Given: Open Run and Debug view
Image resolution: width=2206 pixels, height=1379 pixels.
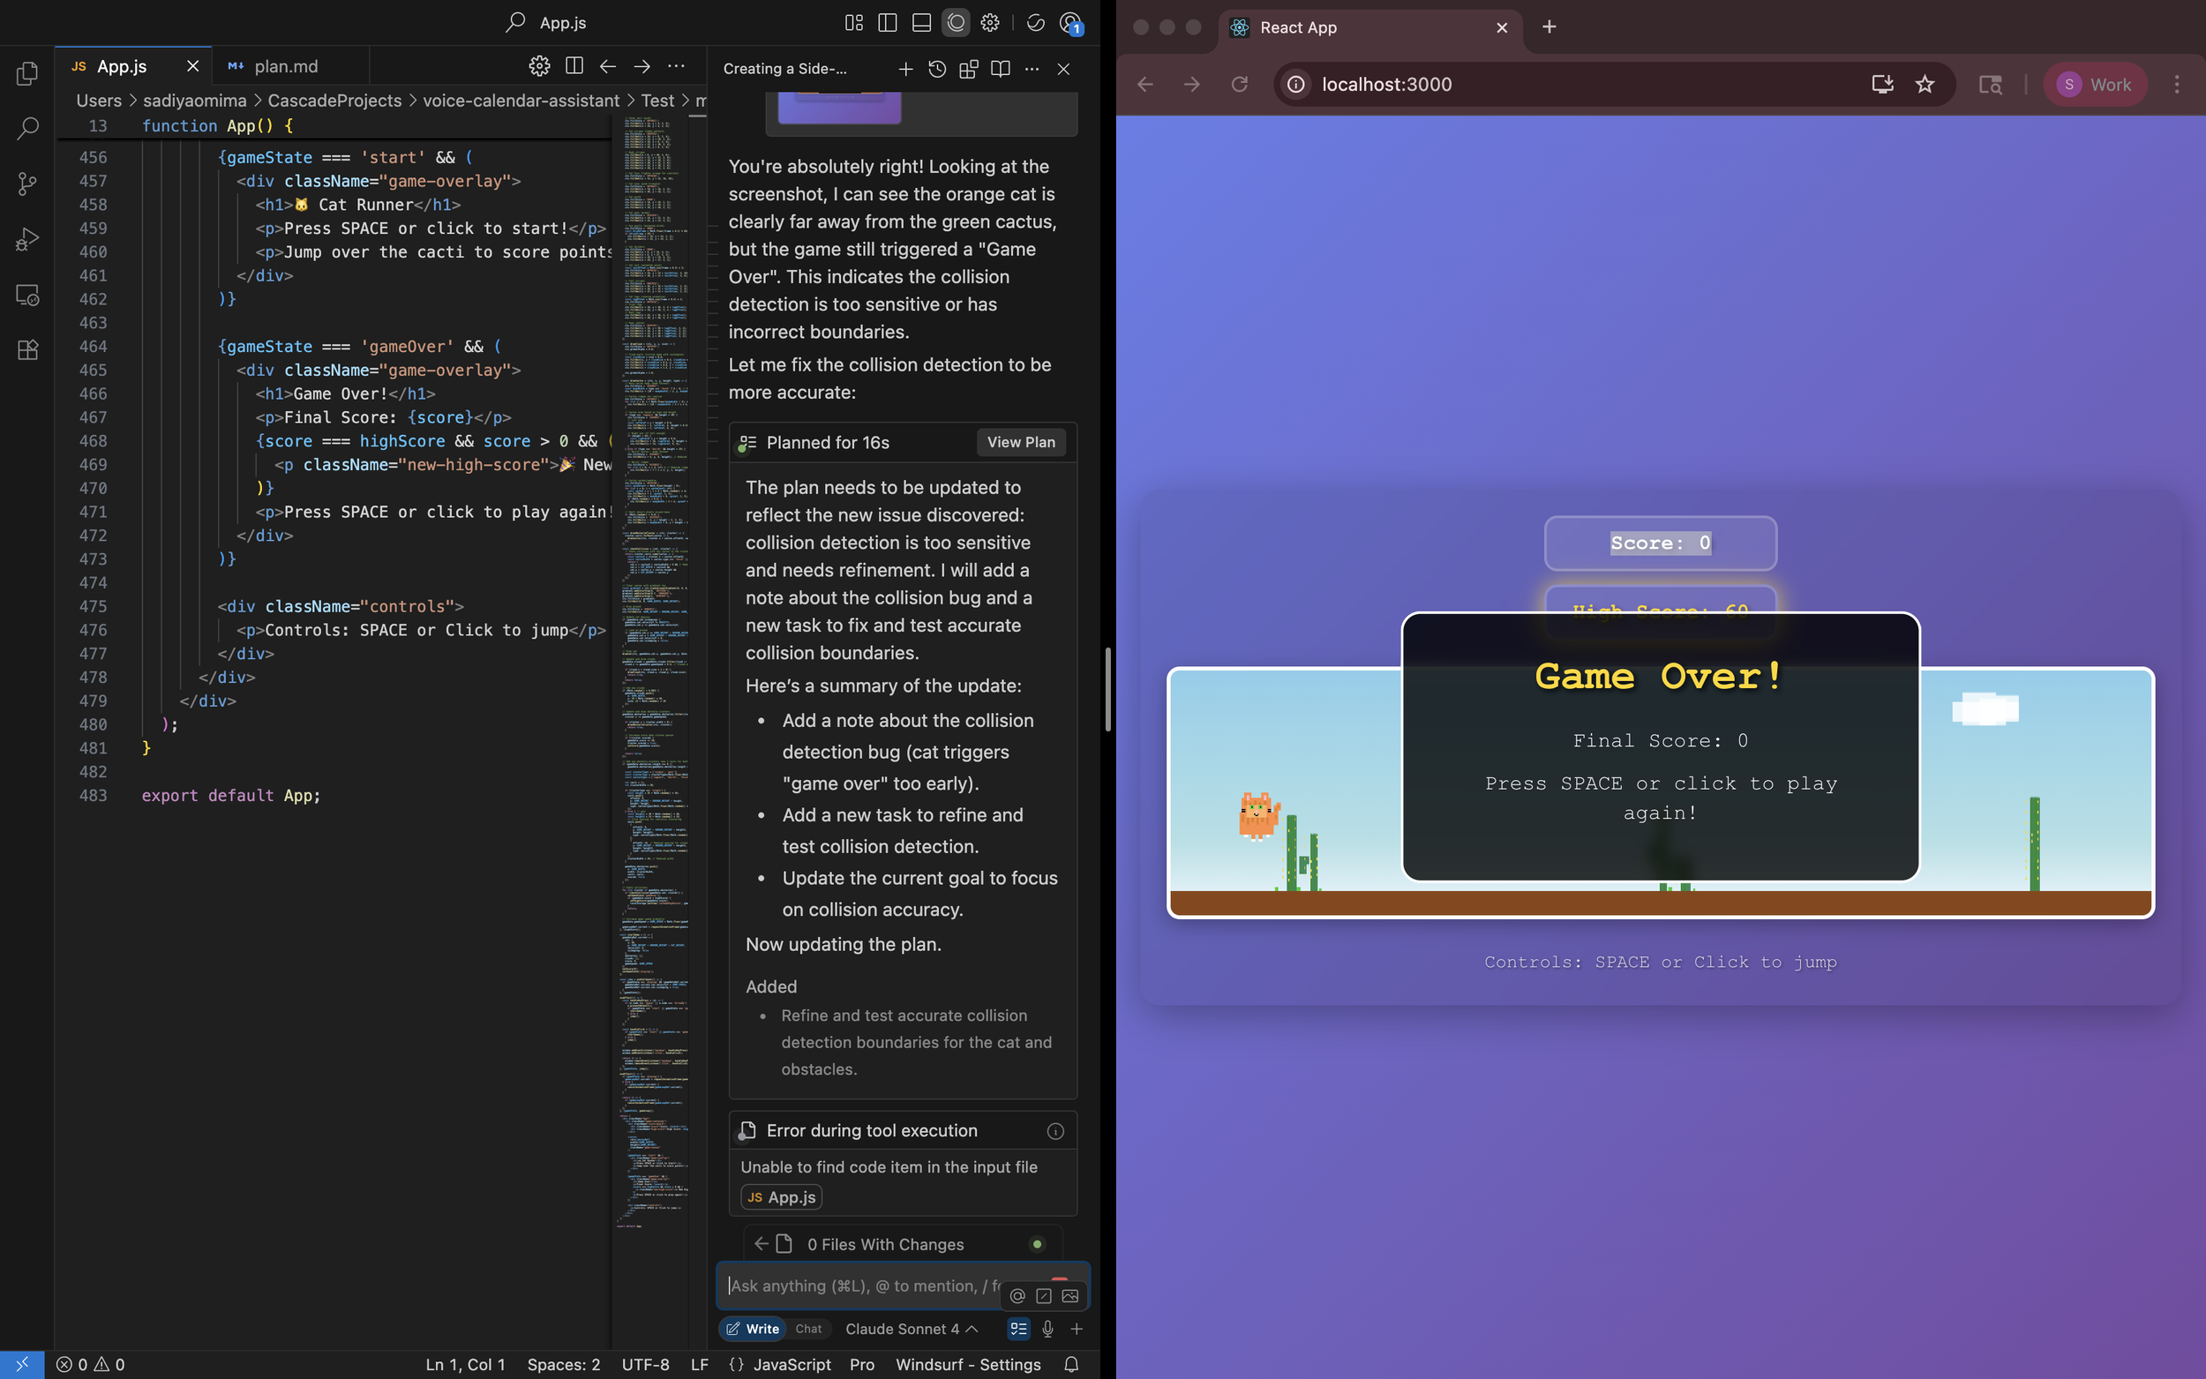Looking at the screenshot, I should click(x=27, y=240).
